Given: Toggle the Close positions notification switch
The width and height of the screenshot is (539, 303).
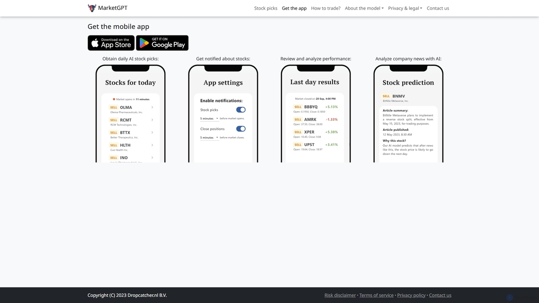Looking at the screenshot, I should [x=241, y=129].
